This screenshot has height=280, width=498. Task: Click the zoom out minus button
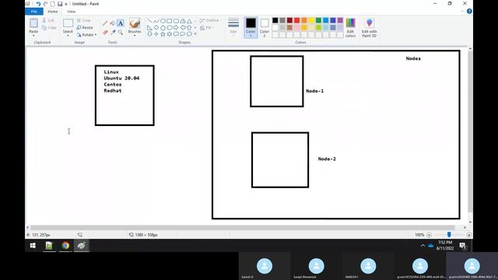[429, 235]
